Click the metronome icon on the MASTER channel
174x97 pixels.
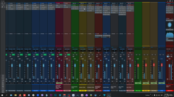pyautogui.click(x=168, y=57)
